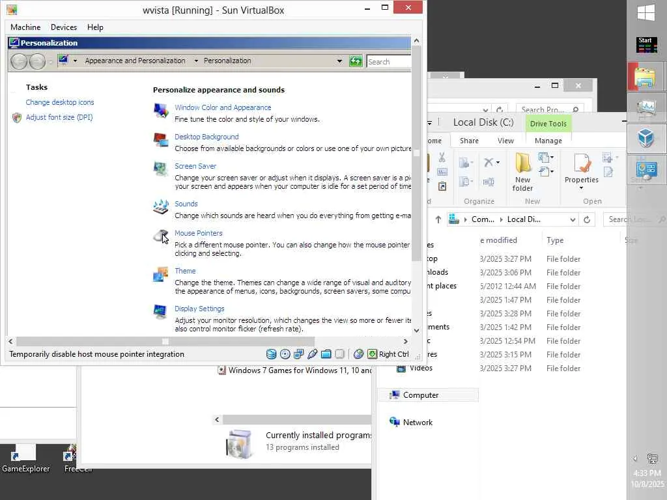Click the Windows logo at top right
667x500 pixels.
(646, 12)
